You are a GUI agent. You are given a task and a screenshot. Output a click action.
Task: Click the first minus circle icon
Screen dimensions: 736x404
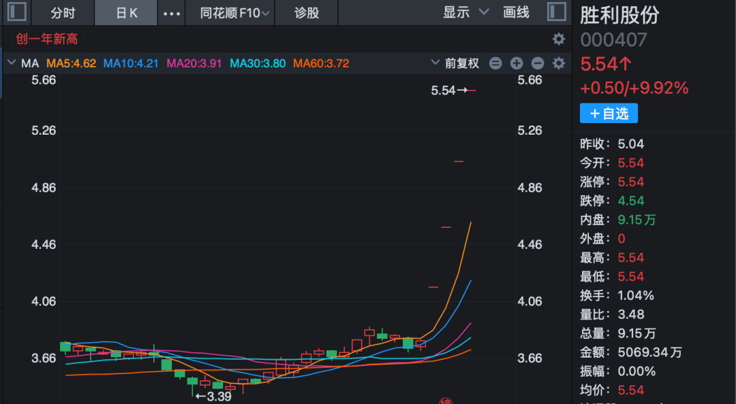coord(495,63)
